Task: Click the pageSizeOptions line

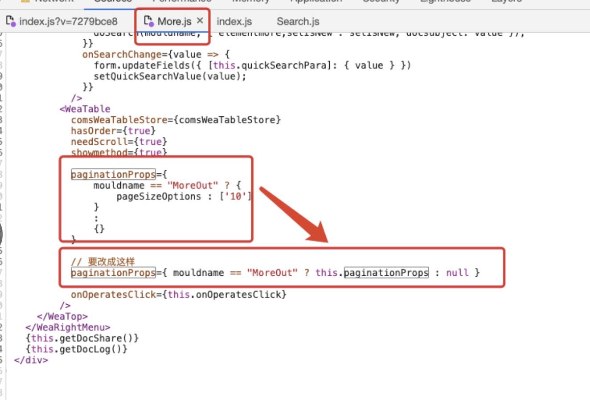Action: tap(184, 196)
